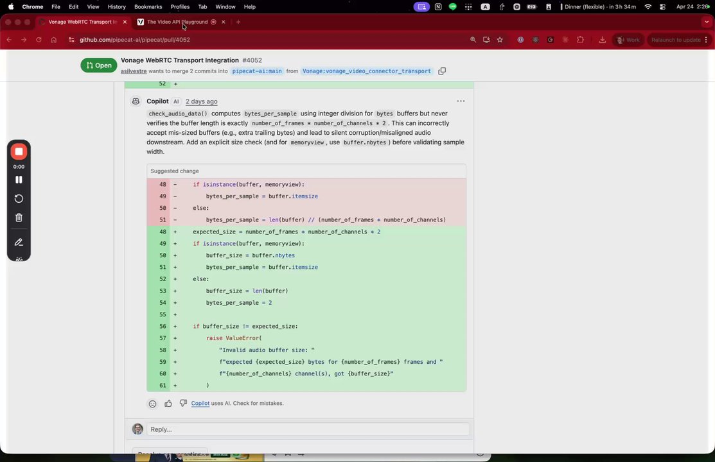The width and height of the screenshot is (715, 462).
Task: Open the browser home page
Action: point(54,40)
